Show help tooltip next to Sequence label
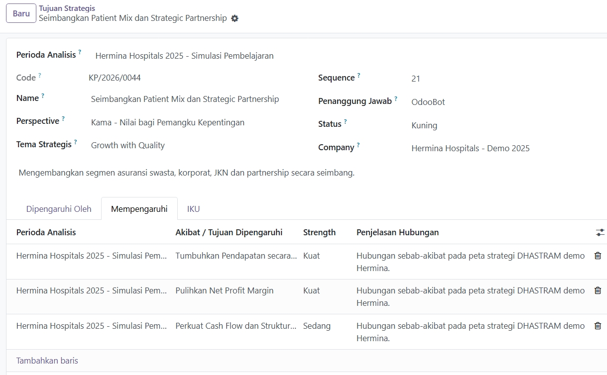 coord(359,75)
